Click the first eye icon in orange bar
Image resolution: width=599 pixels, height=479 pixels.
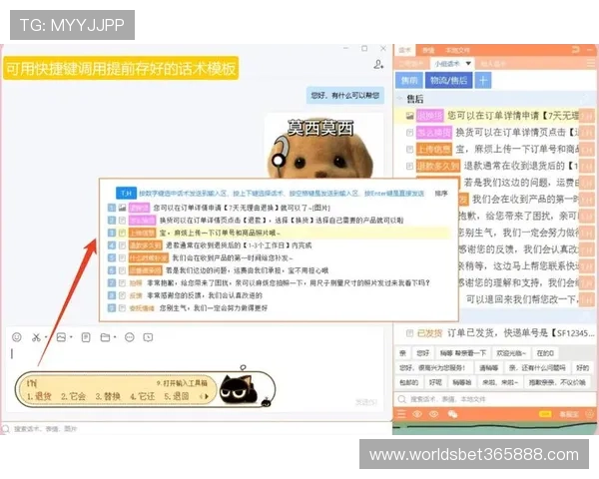[x=417, y=414]
